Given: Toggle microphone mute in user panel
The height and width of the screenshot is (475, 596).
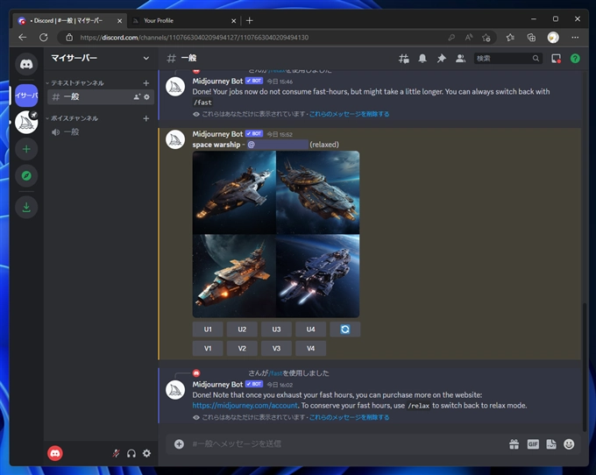Looking at the screenshot, I should tap(116, 453).
